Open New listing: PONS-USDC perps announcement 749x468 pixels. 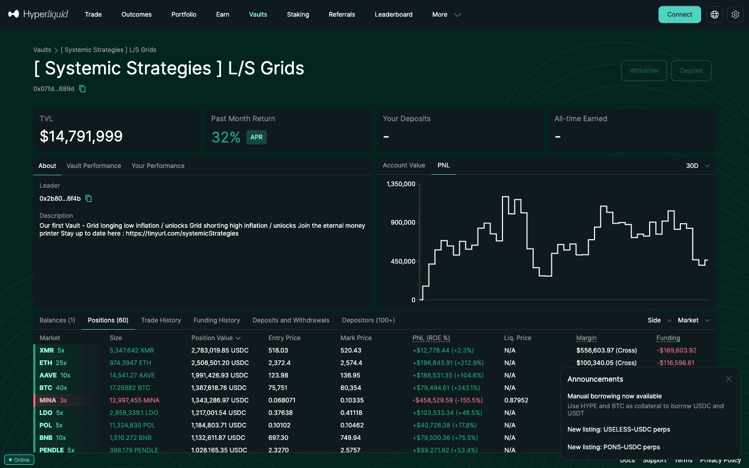[614, 447]
